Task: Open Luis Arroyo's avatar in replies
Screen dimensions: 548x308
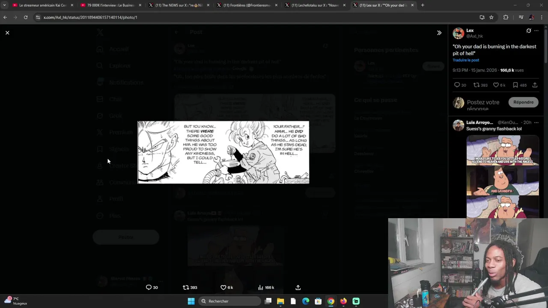Action: pos(459,125)
